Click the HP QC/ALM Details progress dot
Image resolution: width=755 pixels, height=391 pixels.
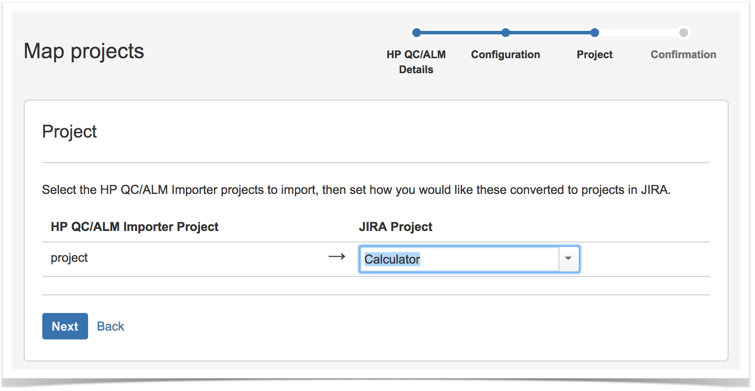pos(417,33)
